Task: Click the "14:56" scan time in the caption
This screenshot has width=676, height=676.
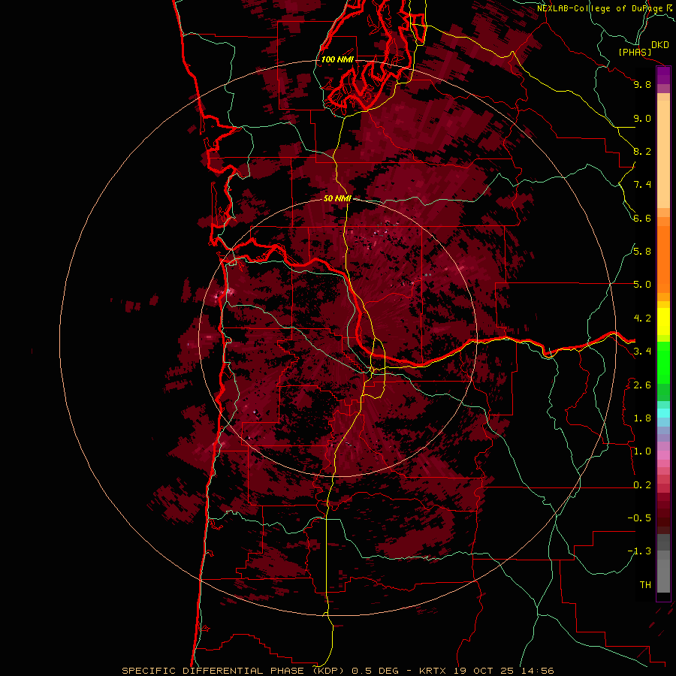Action: coord(537,671)
